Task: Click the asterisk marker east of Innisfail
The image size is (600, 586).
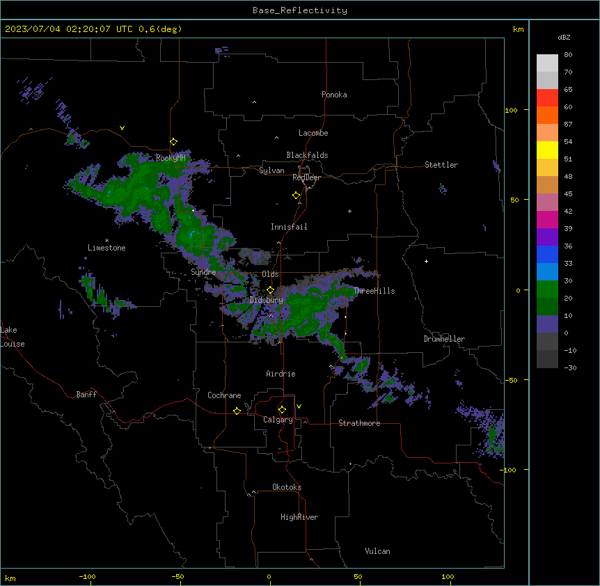Action: [x=349, y=211]
